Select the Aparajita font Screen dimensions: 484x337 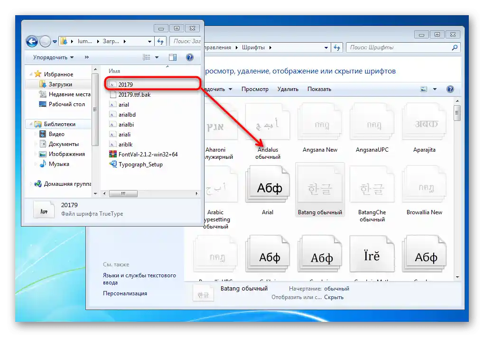point(424,128)
